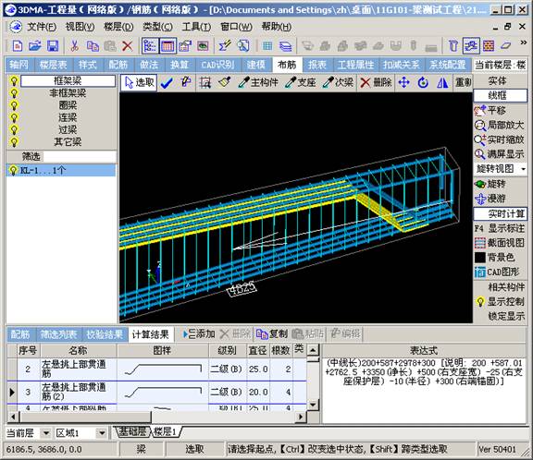
Task: Toggle the KL-1 item lightbulb
Action: pos(13,170)
